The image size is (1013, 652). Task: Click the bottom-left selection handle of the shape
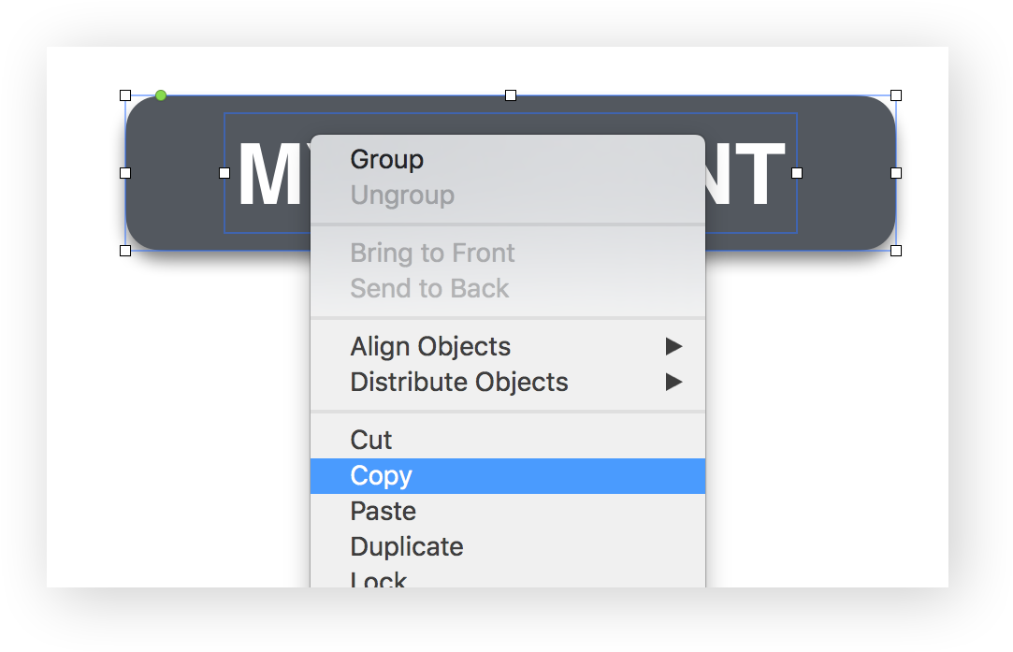125,251
